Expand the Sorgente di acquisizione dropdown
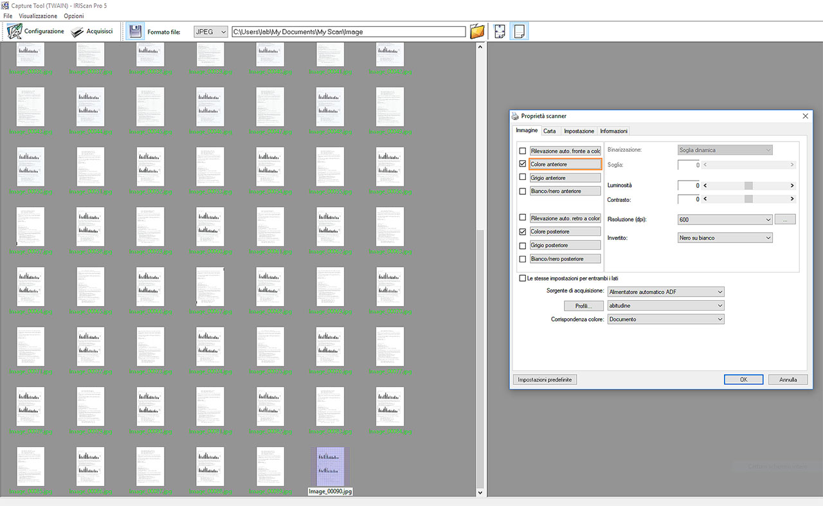This screenshot has height=506, width=823. 665,292
